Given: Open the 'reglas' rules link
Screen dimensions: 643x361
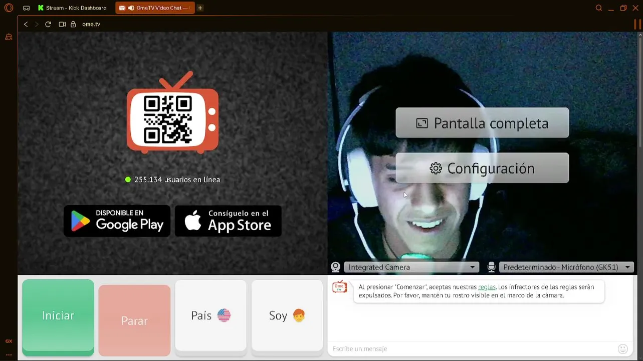Looking at the screenshot, I should click(487, 287).
